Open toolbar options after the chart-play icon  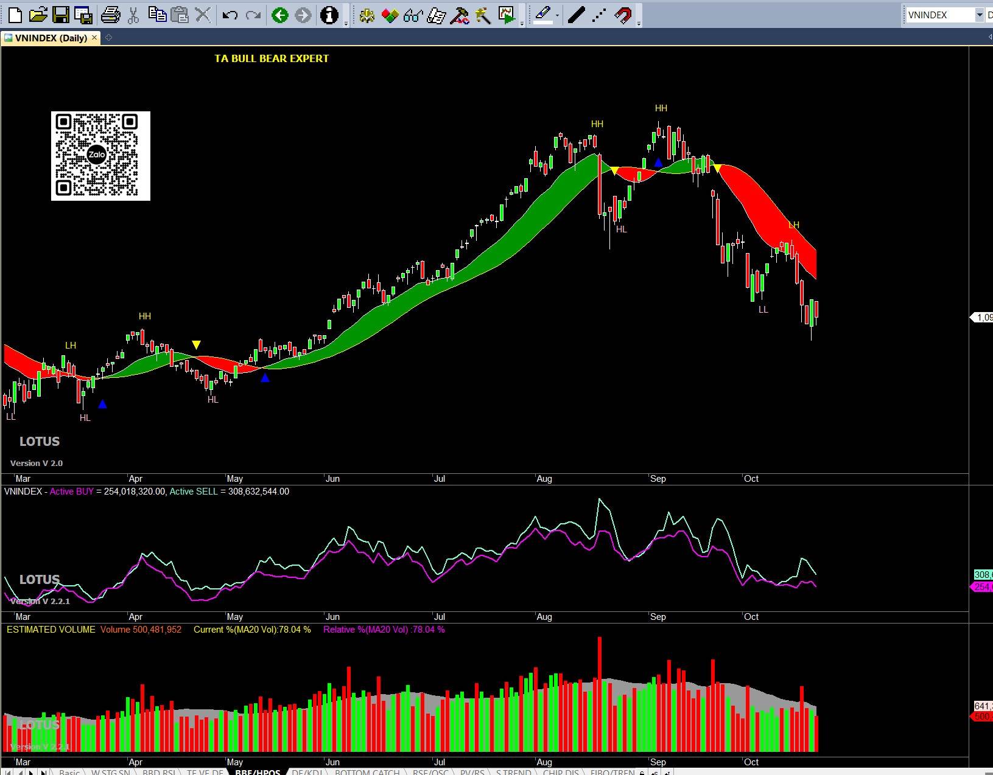pyautogui.click(x=522, y=23)
